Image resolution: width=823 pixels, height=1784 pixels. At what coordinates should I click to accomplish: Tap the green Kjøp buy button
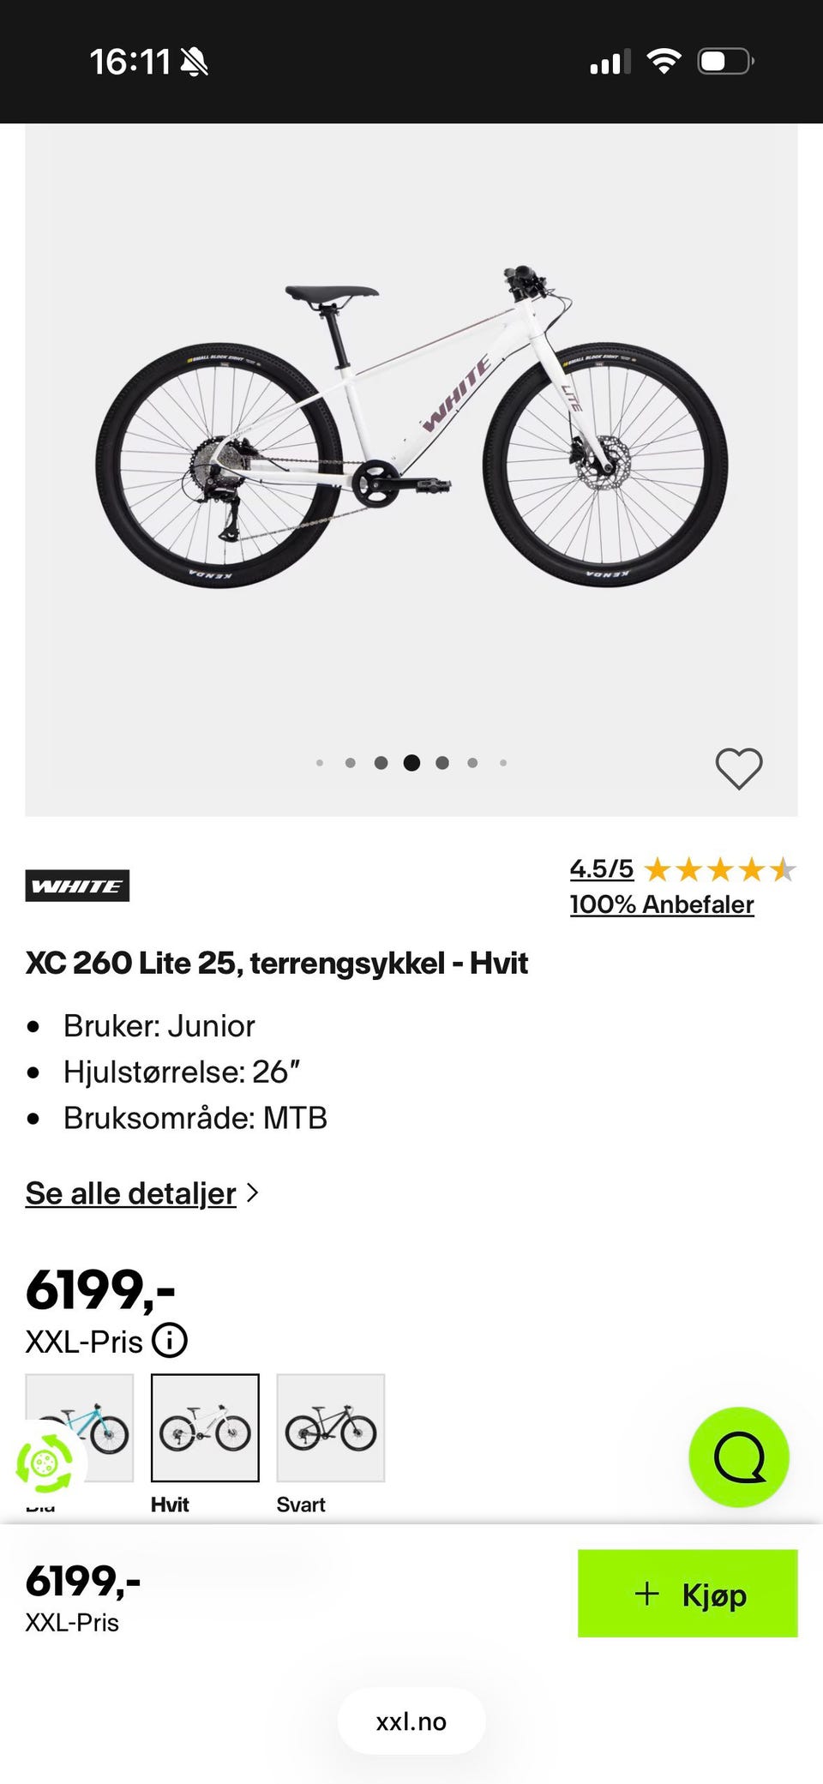688,1593
